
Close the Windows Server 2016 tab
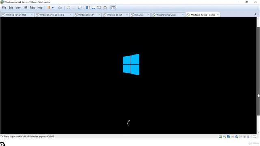click(x=32, y=15)
